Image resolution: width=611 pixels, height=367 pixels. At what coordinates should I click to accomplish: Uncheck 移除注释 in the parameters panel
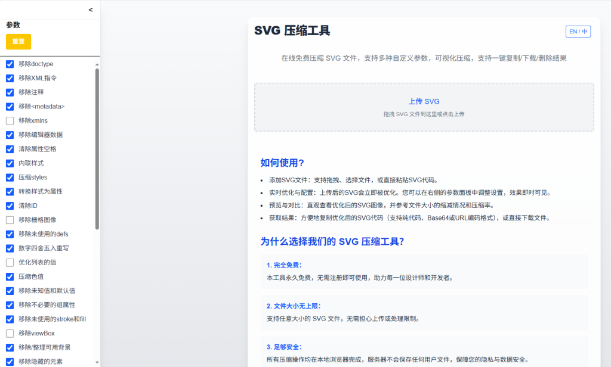pyautogui.click(x=8, y=92)
